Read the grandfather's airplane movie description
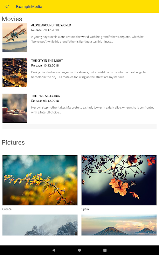 87,39
